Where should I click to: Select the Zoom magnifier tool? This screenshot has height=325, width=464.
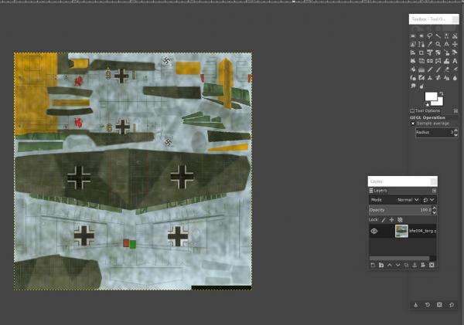pos(438,44)
